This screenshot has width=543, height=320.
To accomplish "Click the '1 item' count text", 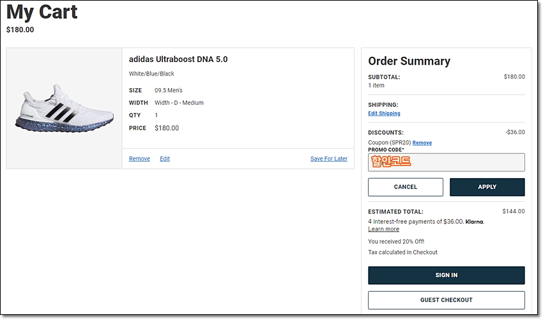I will 376,86.
